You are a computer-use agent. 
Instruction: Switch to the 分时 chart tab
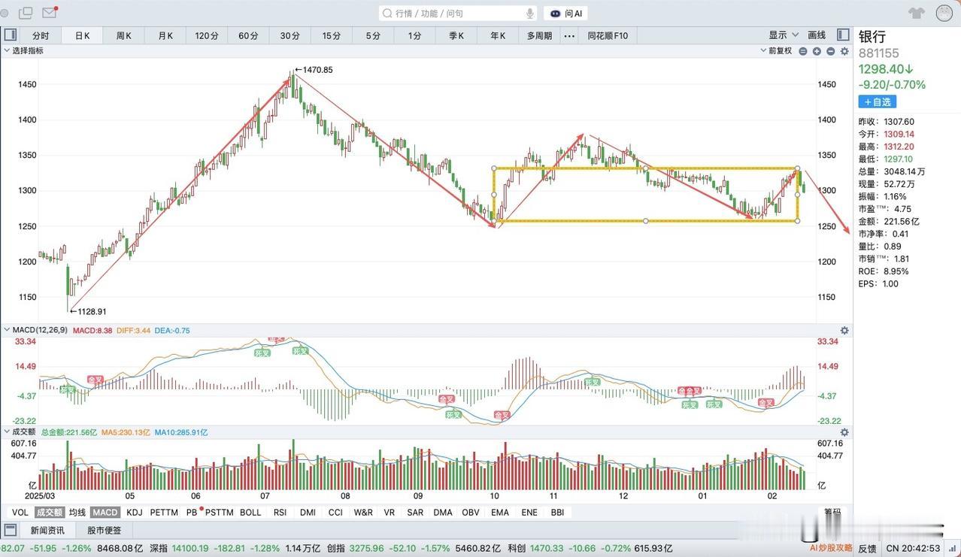40,35
